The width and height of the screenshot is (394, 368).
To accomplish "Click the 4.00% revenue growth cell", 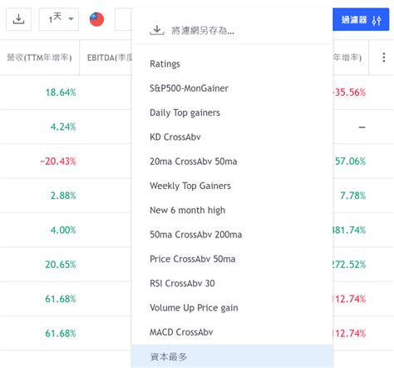I will [x=63, y=230].
